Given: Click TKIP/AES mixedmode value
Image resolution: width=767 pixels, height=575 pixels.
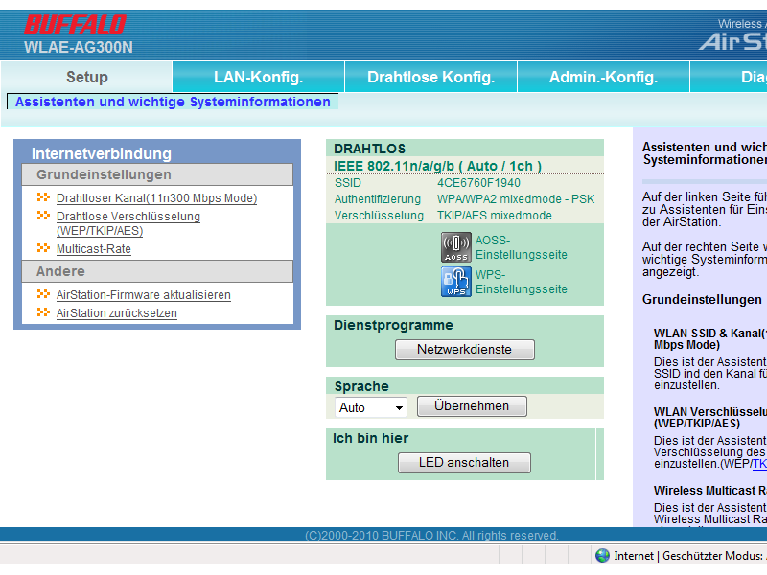Looking at the screenshot, I should click(x=495, y=215).
